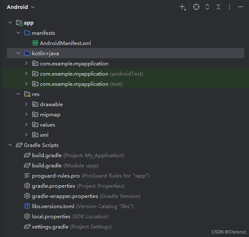Click the res resources folder icon
Image resolution: width=249 pixels, height=237 pixels.
[27, 94]
